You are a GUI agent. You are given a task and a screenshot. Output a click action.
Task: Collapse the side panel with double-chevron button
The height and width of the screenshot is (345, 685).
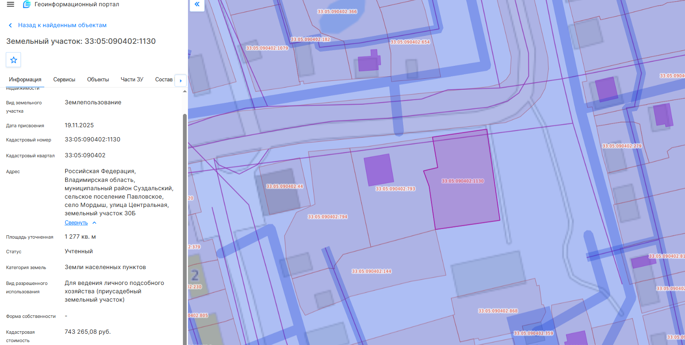197,5
